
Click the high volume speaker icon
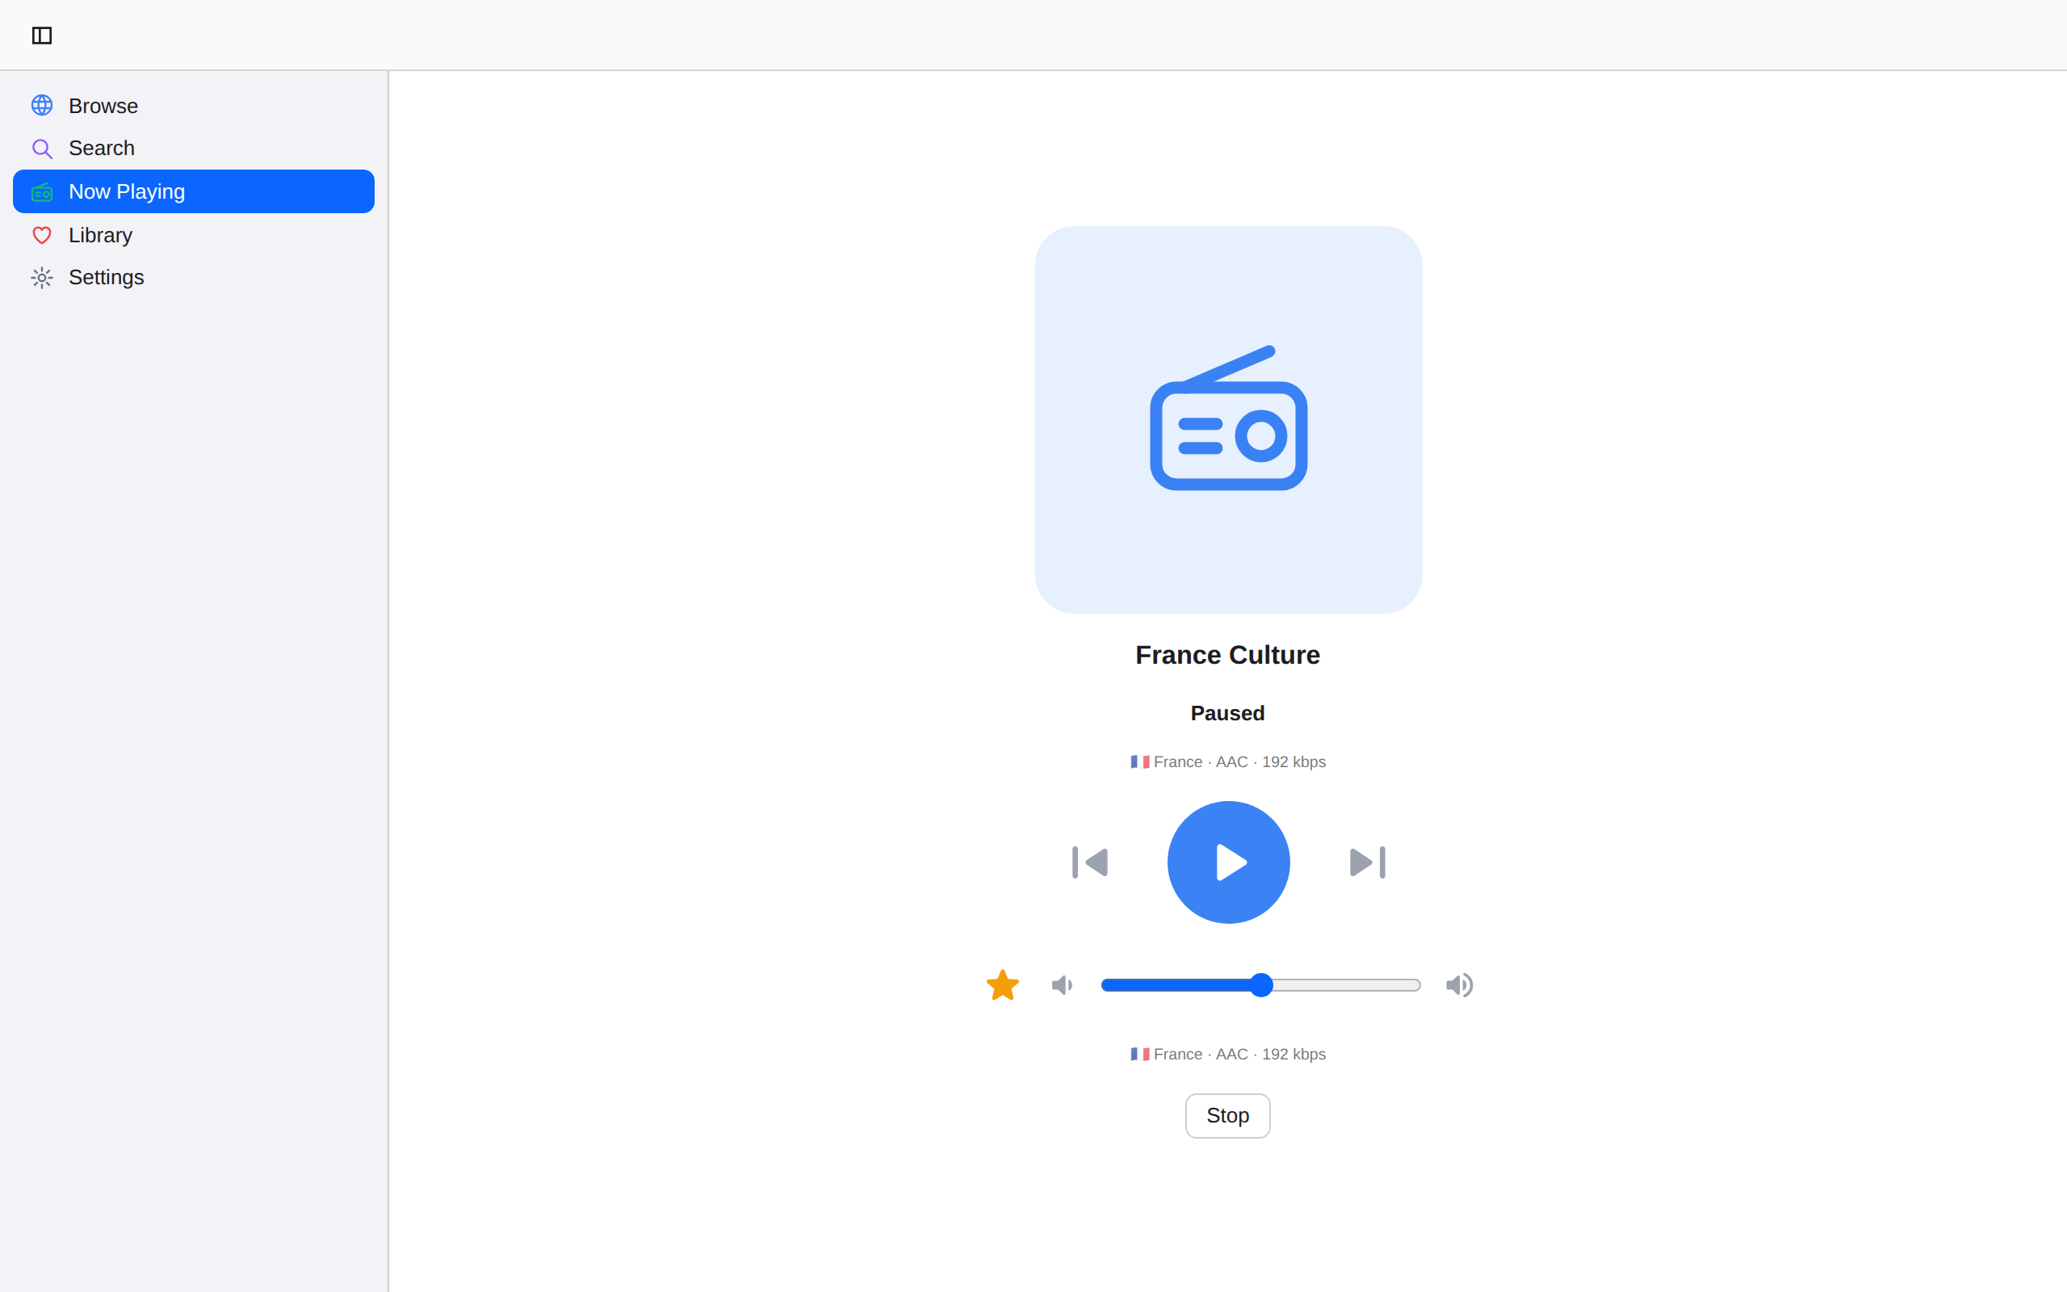(x=1460, y=985)
